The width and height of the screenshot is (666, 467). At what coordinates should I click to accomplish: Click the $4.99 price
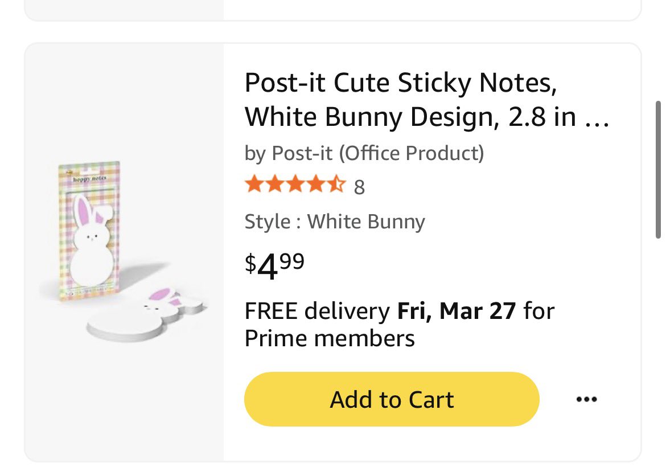coord(274,265)
